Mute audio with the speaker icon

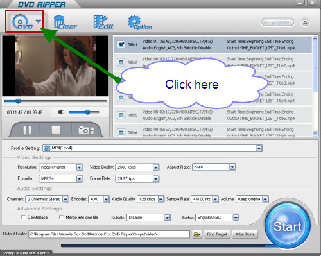click(62, 112)
